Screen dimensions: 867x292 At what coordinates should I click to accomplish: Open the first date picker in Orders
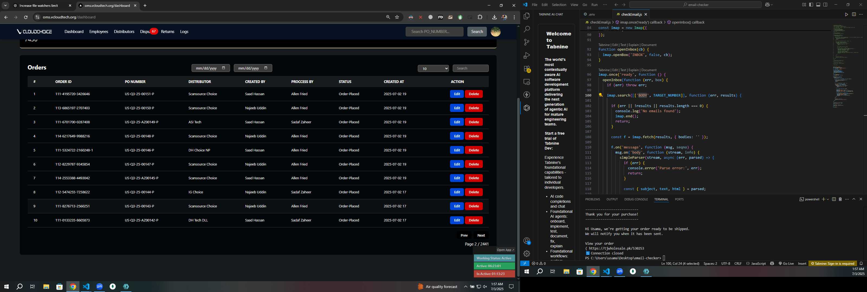pyautogui.click(x=210, y=68)
